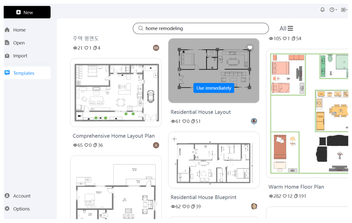Click the Templates chat icon
Viewport: 352px width, 223px height.
pyautogui.click(x=7, y=73)
